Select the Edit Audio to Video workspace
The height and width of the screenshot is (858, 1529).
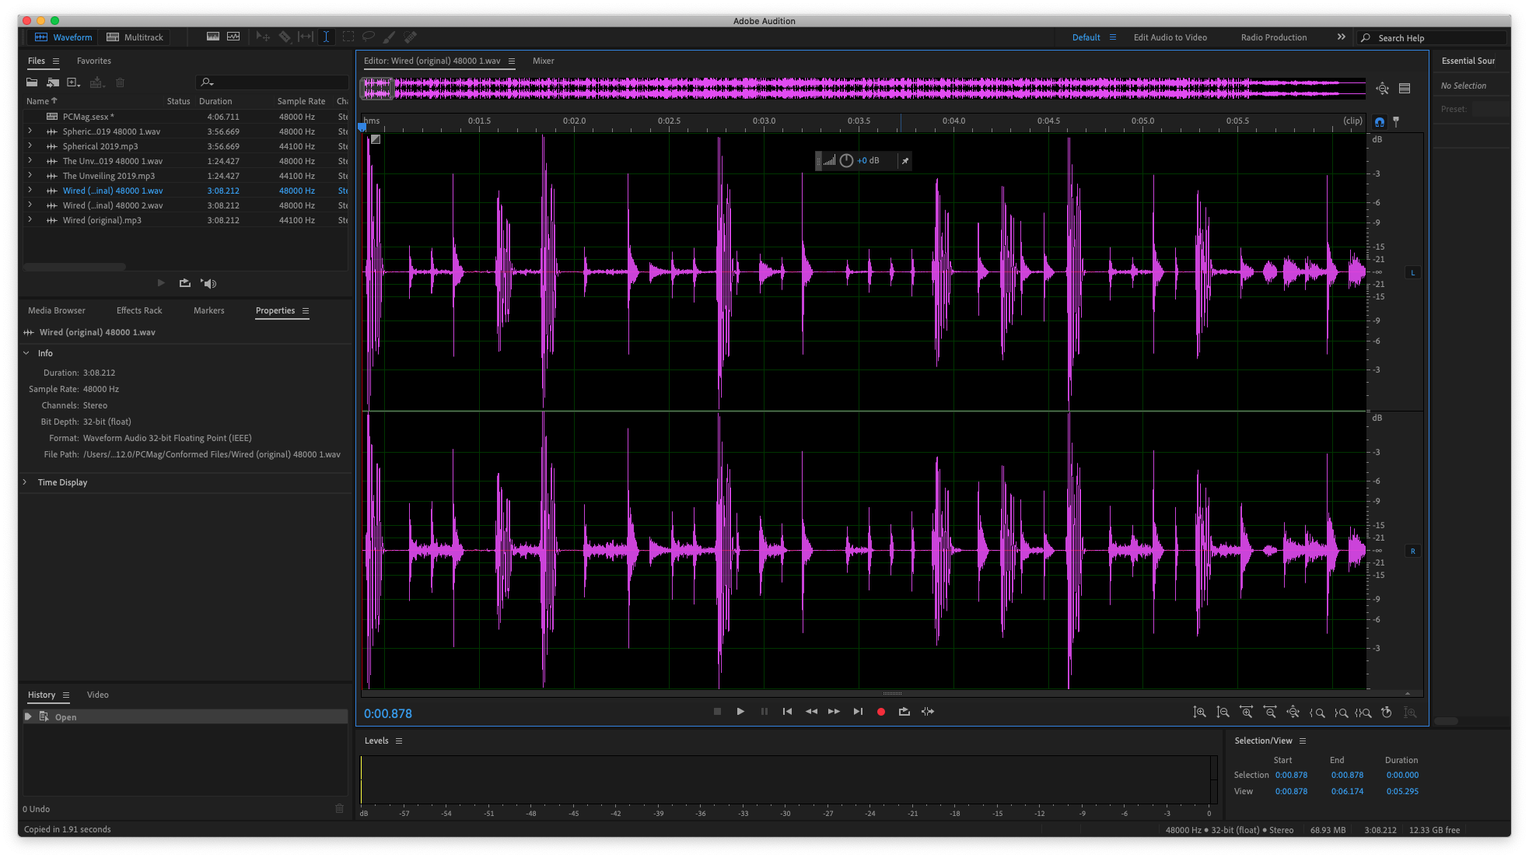(1170, 37)
